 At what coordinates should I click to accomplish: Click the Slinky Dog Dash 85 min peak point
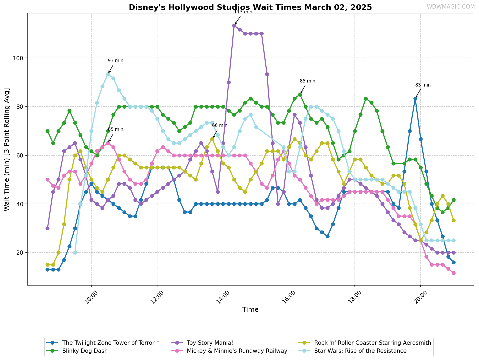click(300, 95)
